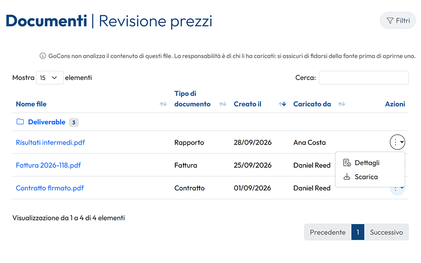Toggle actions menu for Risultati intermedi.pdf
This screenshot has width=421, height=263.
tap(397, 142)
